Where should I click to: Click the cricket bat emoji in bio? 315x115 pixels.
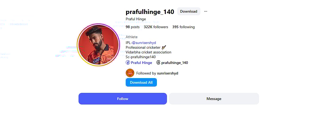click(164, 48)
